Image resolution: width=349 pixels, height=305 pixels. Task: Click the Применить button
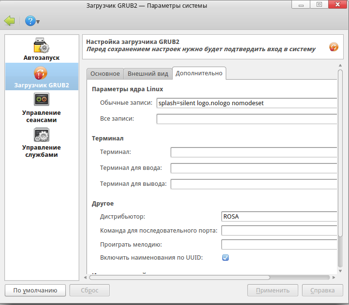click(272, 290)
